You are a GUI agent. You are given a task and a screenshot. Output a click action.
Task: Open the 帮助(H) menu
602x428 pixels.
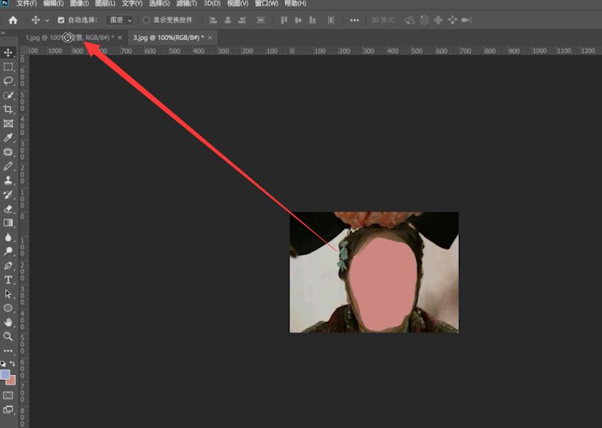(x=295, y=3)
